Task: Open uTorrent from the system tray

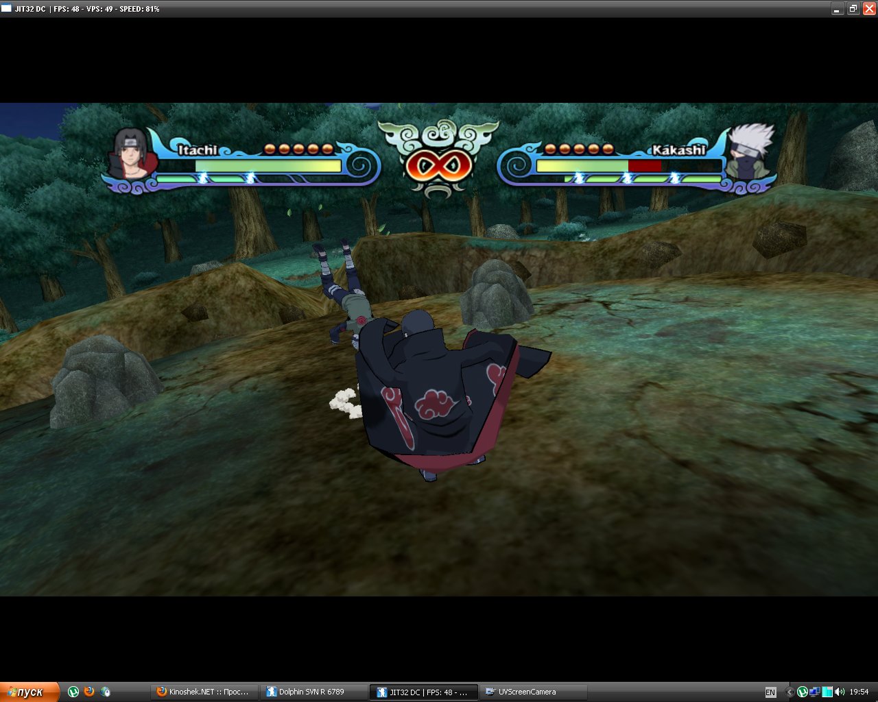Action: coord(802,692)
